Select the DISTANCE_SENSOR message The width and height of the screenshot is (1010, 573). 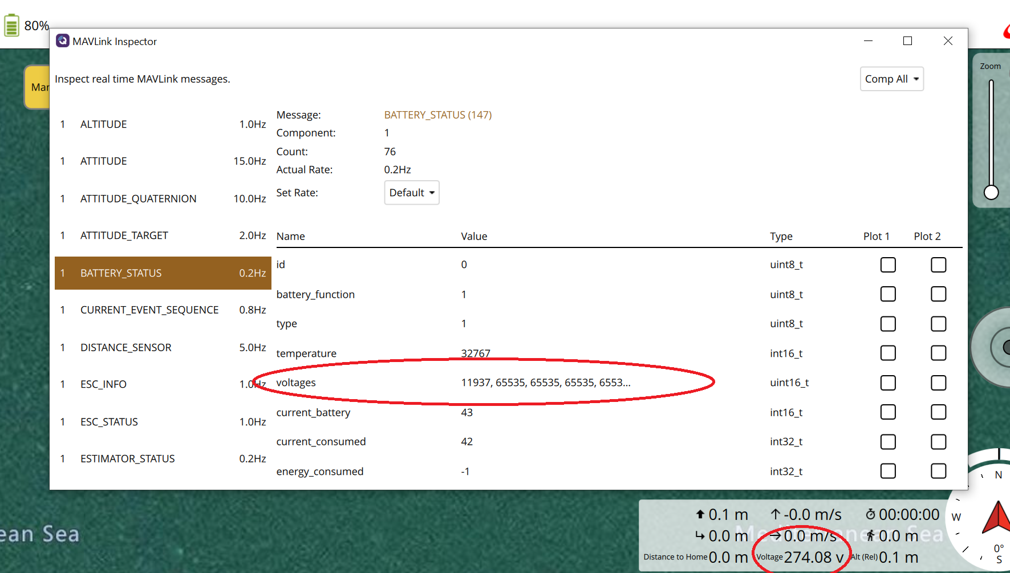[x=163, y=347]
